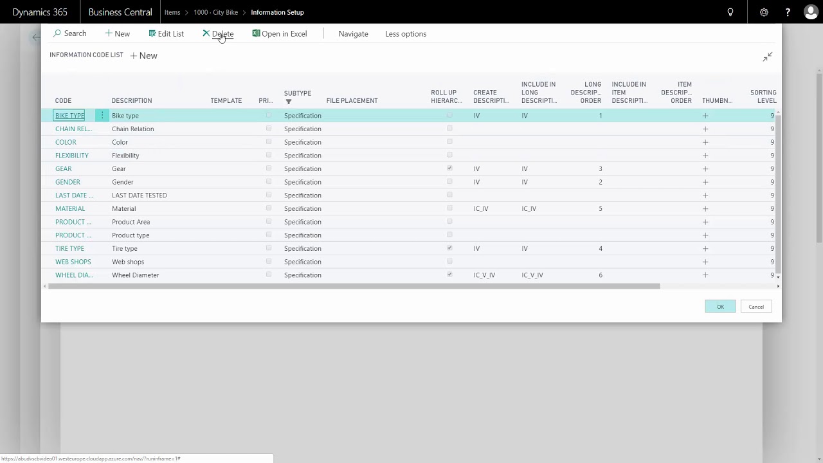Open row menu for BIKE TYPE
Viewport: 823px width, 463px height.
pos(102,116)
